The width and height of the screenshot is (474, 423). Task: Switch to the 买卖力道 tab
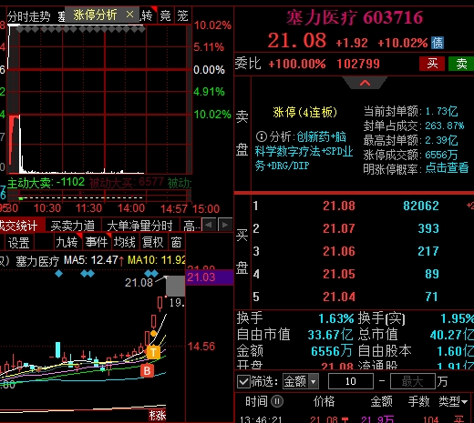[73, 226]
